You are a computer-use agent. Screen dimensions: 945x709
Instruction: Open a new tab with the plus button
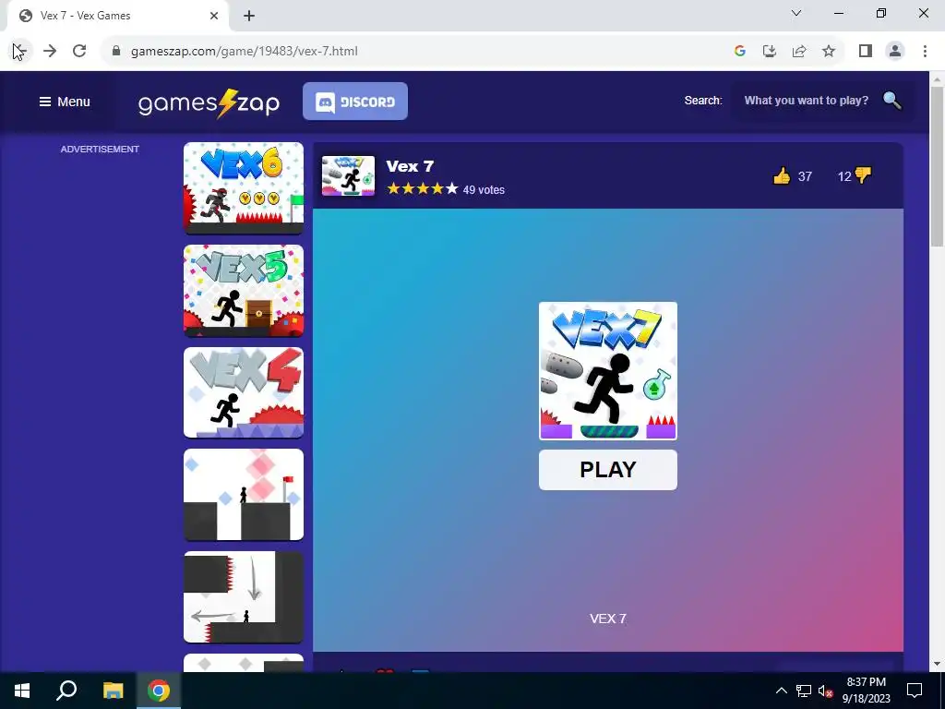click(249, 16)
